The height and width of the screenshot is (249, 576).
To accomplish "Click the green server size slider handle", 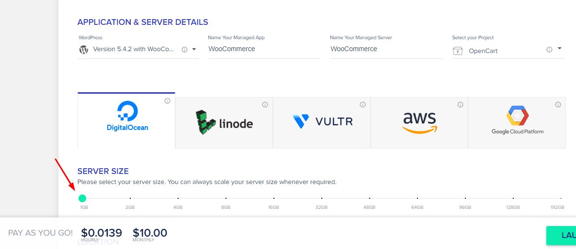I will (82, 198).
